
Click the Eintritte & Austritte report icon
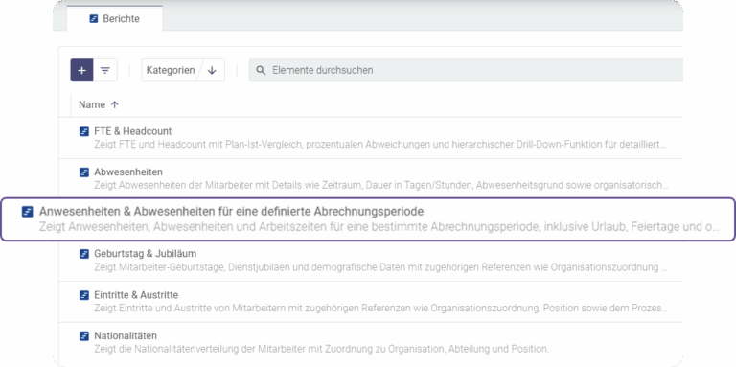(x=84, y=295)
